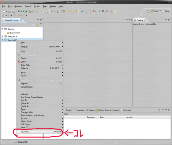The width and height of the screenshot is (172, 145).
Task: Choose Properties in the context menu
Action: pyautogui.click(x=40, y=132)
